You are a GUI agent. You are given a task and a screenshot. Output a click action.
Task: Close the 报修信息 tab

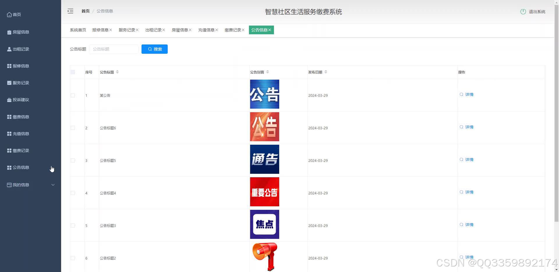click(x=111, y=30)
